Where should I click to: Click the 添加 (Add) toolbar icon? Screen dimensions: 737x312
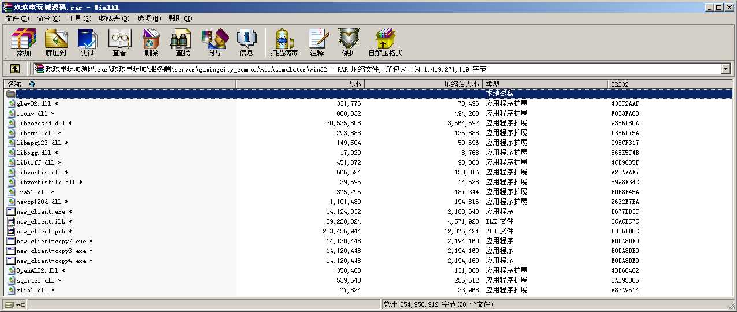point(24,42)
